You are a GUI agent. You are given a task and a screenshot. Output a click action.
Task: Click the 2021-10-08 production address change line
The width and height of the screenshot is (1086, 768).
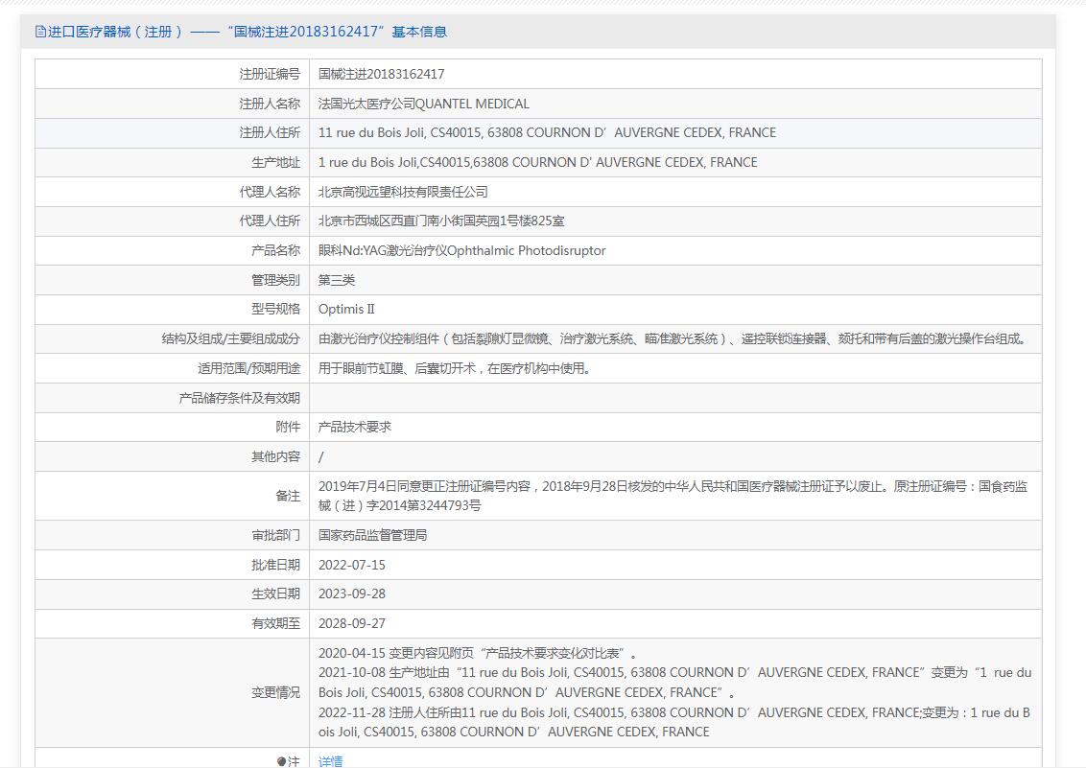pyautogui.click(x=674, y=683)
